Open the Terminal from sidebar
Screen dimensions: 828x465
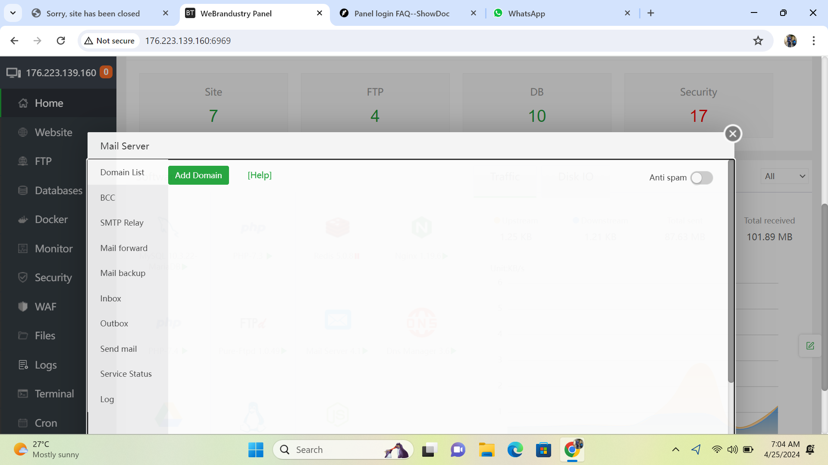click(54, 394)
